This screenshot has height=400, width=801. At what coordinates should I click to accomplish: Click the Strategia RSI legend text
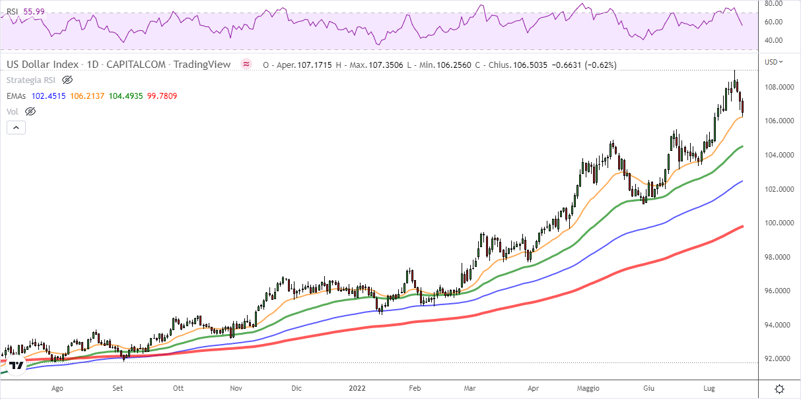pos(31,80)
